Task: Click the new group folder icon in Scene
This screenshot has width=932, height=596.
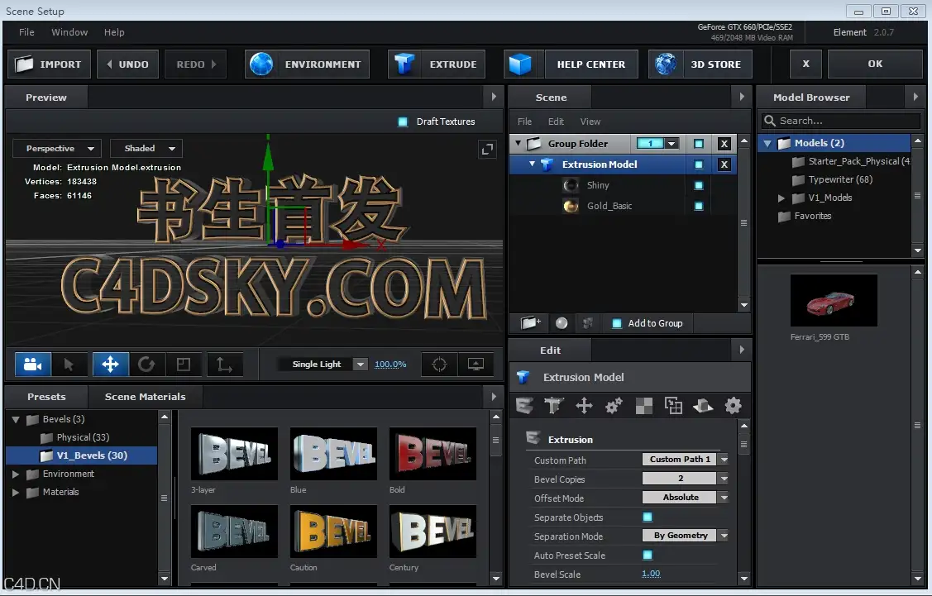Action: pos(530,322)
